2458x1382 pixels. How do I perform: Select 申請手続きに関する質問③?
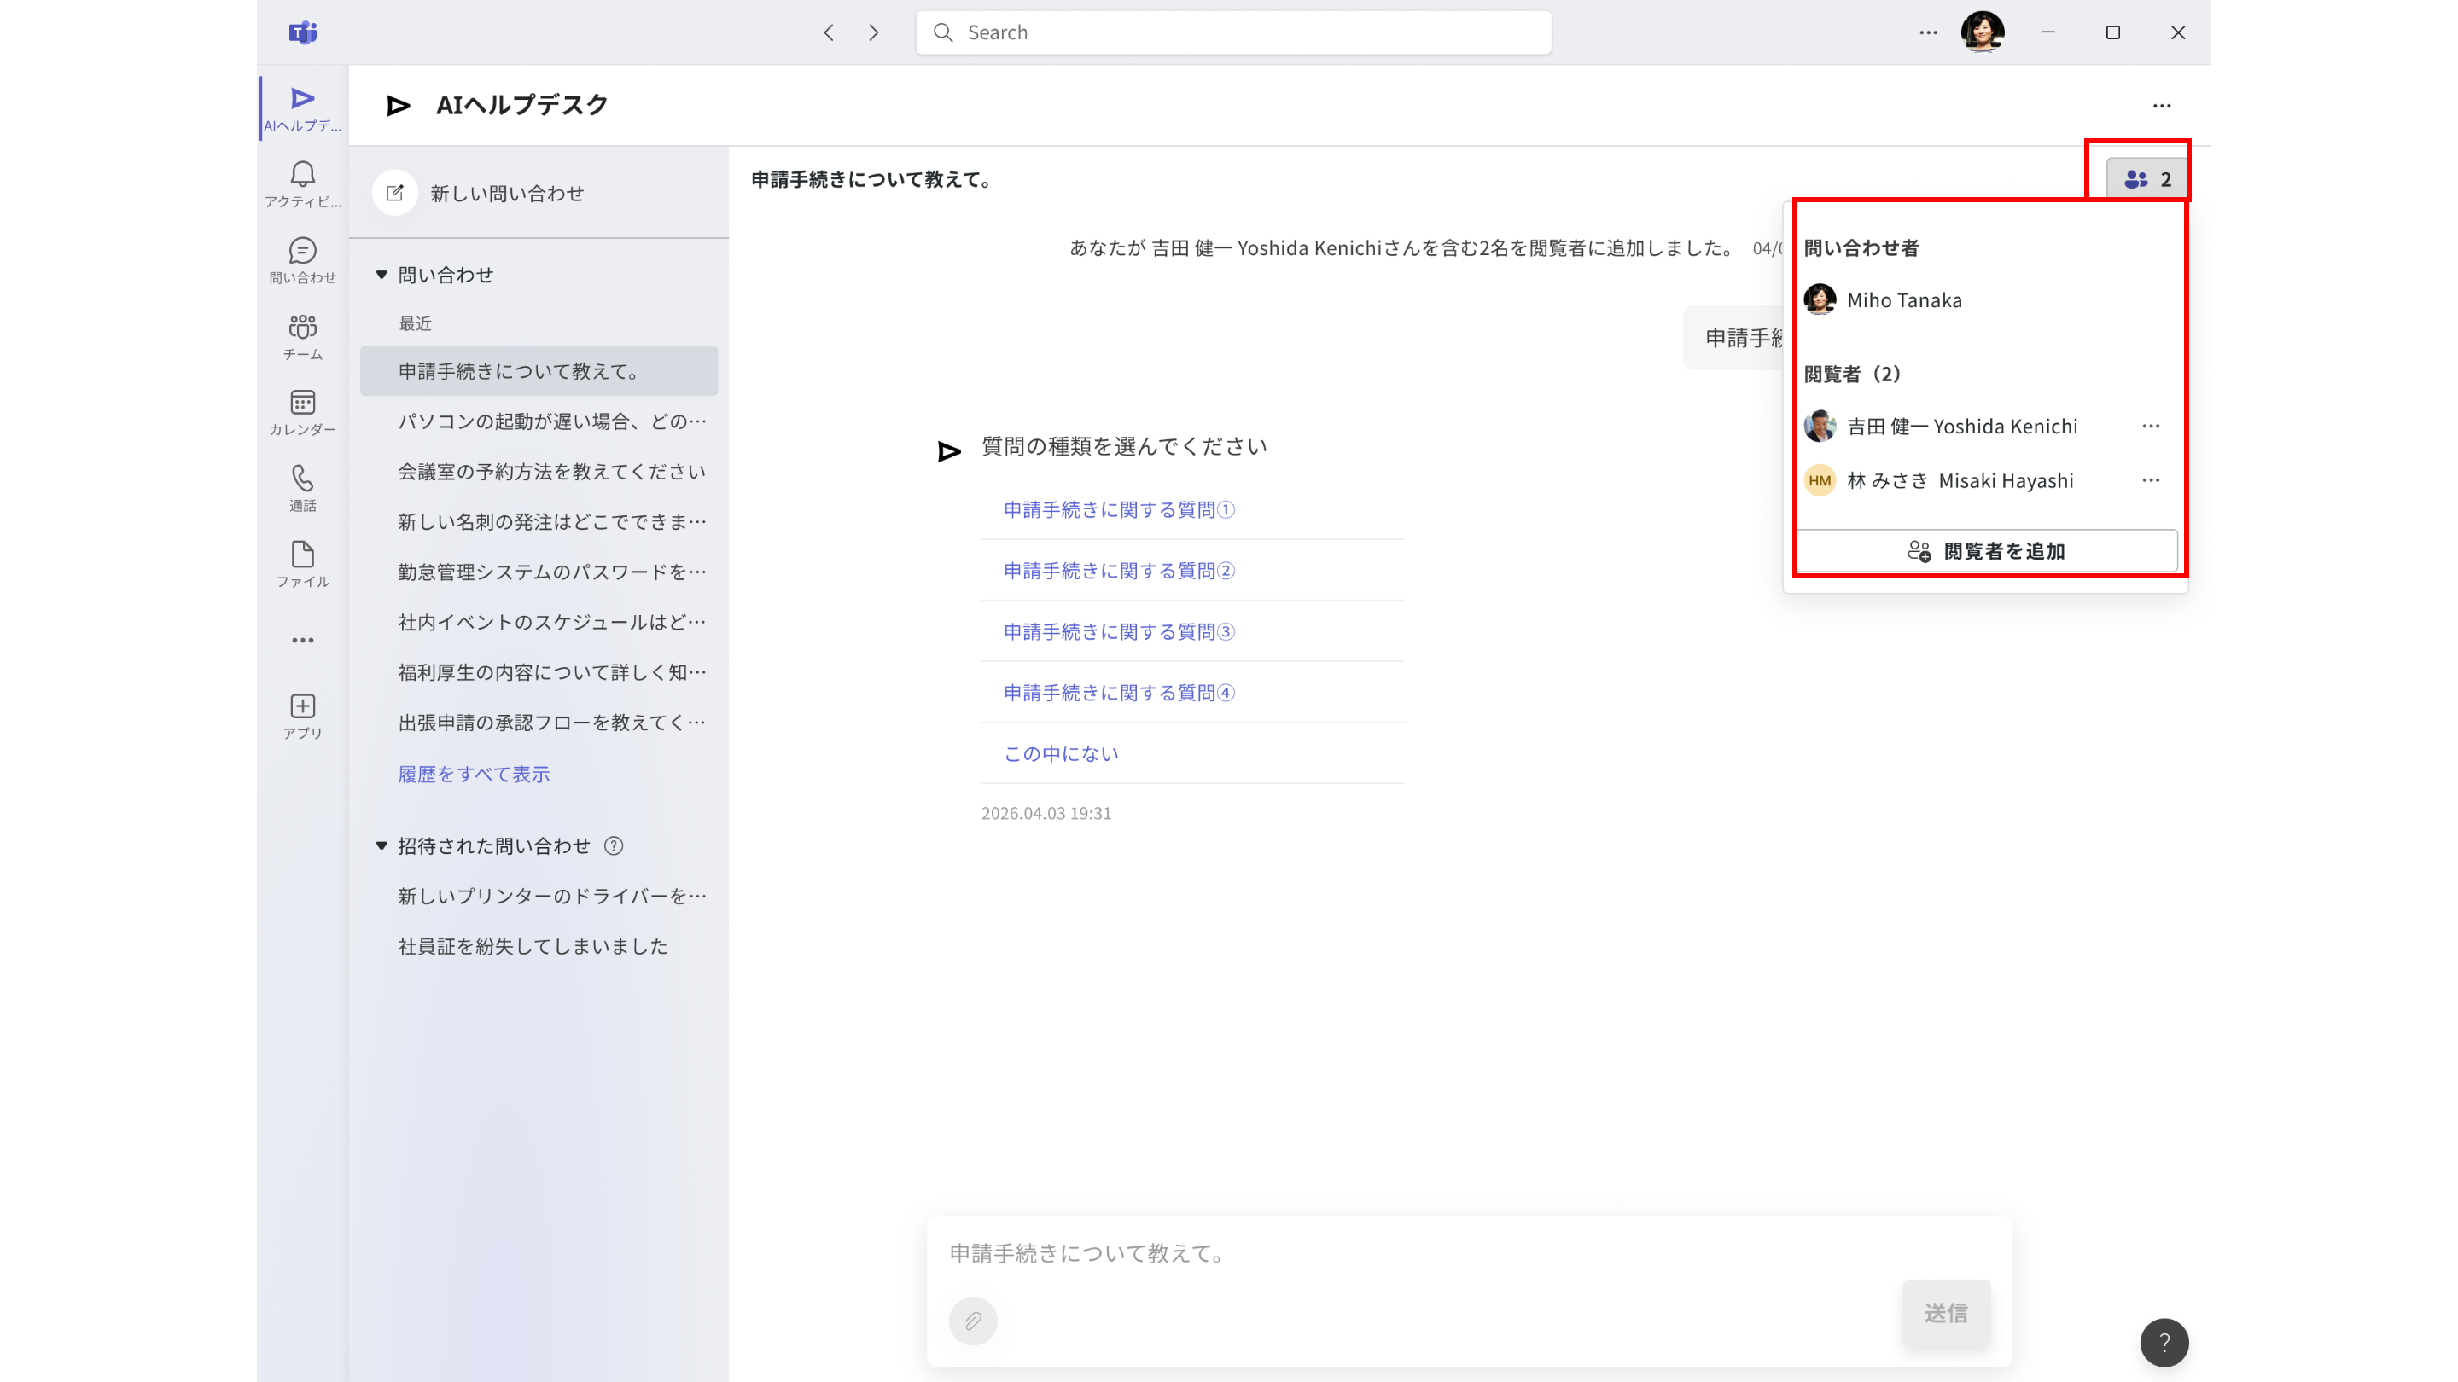[x=1119, y=632]
